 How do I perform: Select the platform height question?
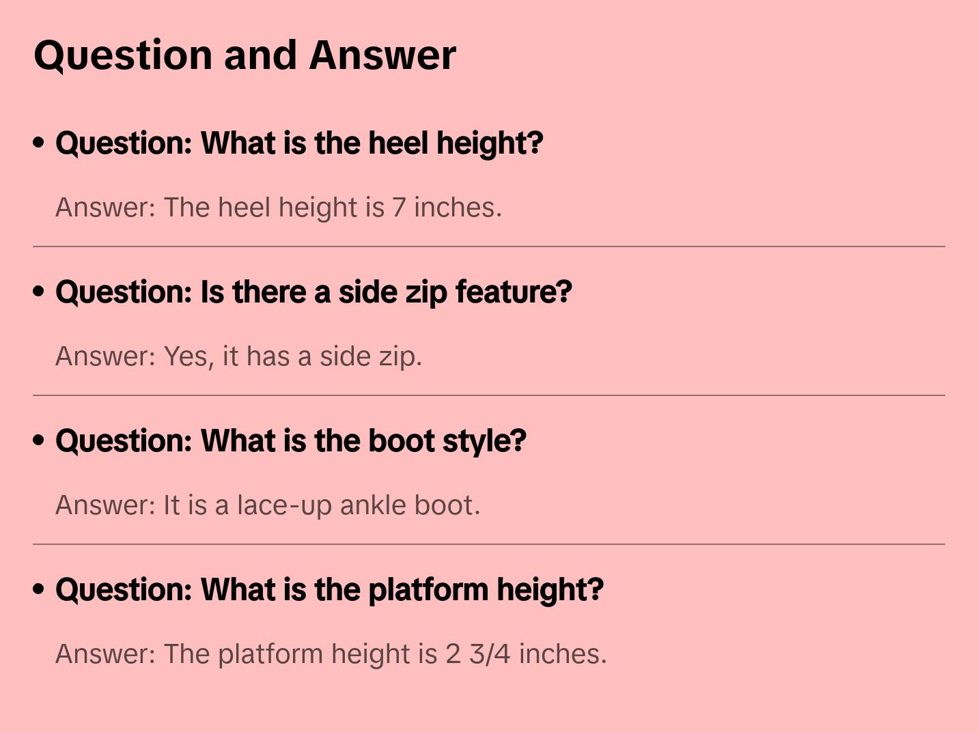(329, 590)
